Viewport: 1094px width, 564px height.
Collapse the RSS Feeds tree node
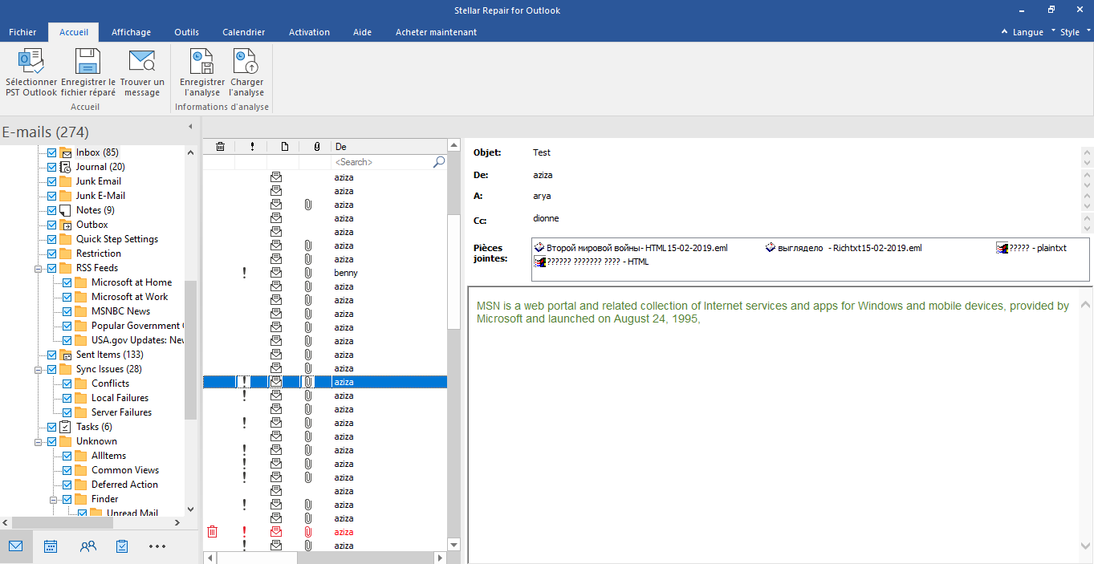pyautogui.click(x=38, y=268)
